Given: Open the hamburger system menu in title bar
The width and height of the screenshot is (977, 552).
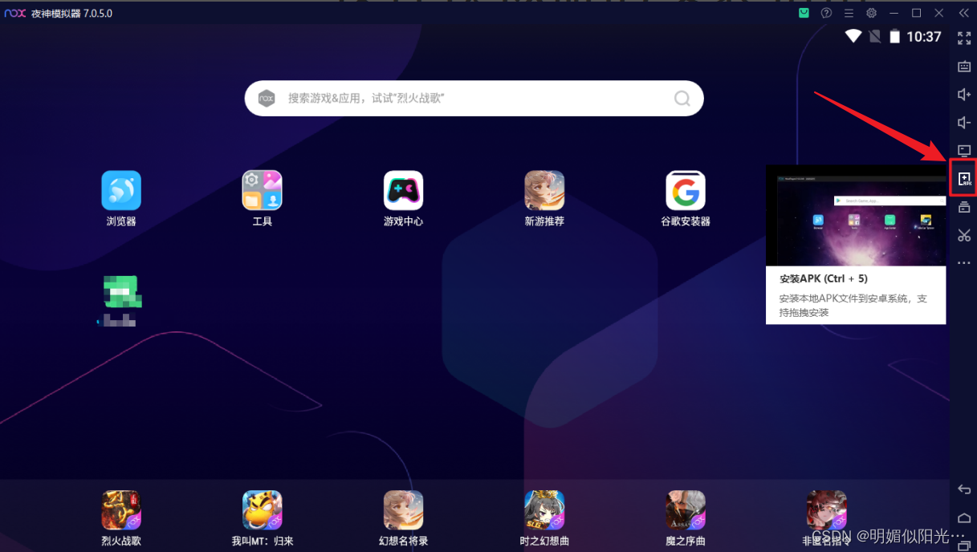Looking at the screenshot, I should [849, 13].
